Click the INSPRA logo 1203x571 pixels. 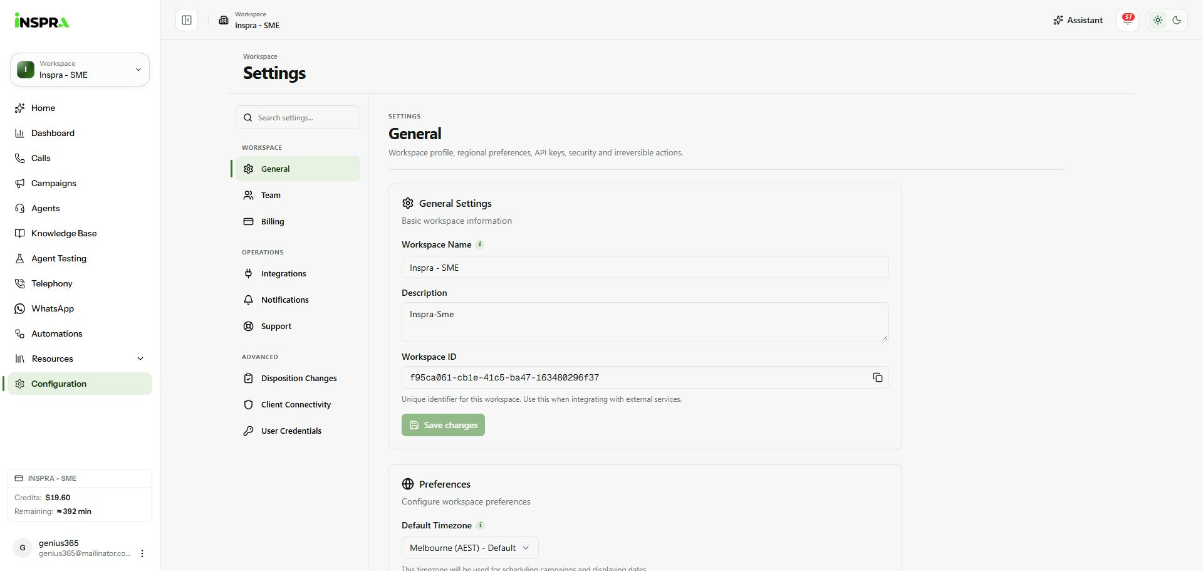pyautogui.click(x=42, y=21)
